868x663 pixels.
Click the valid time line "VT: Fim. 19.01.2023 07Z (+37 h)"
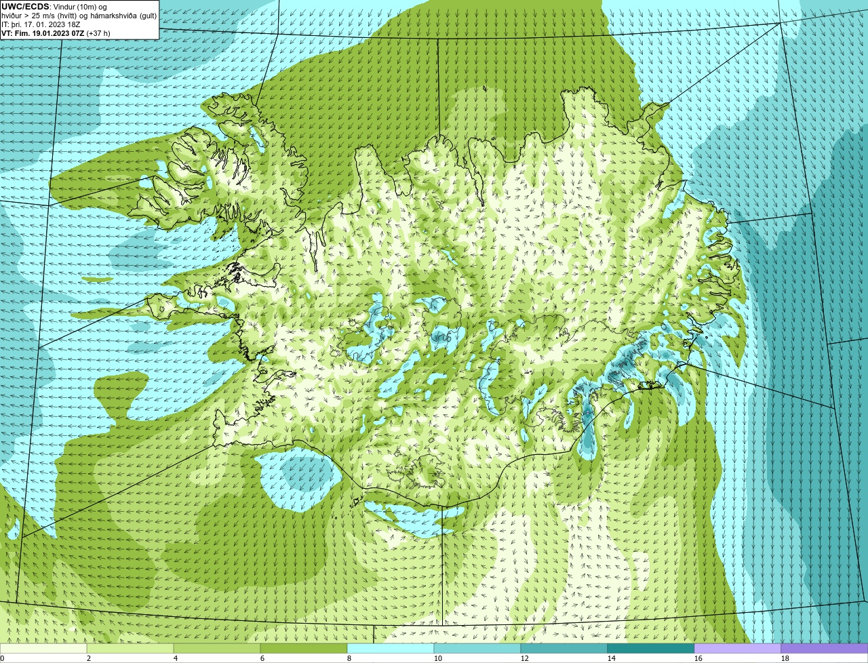[x=56, y=33]
